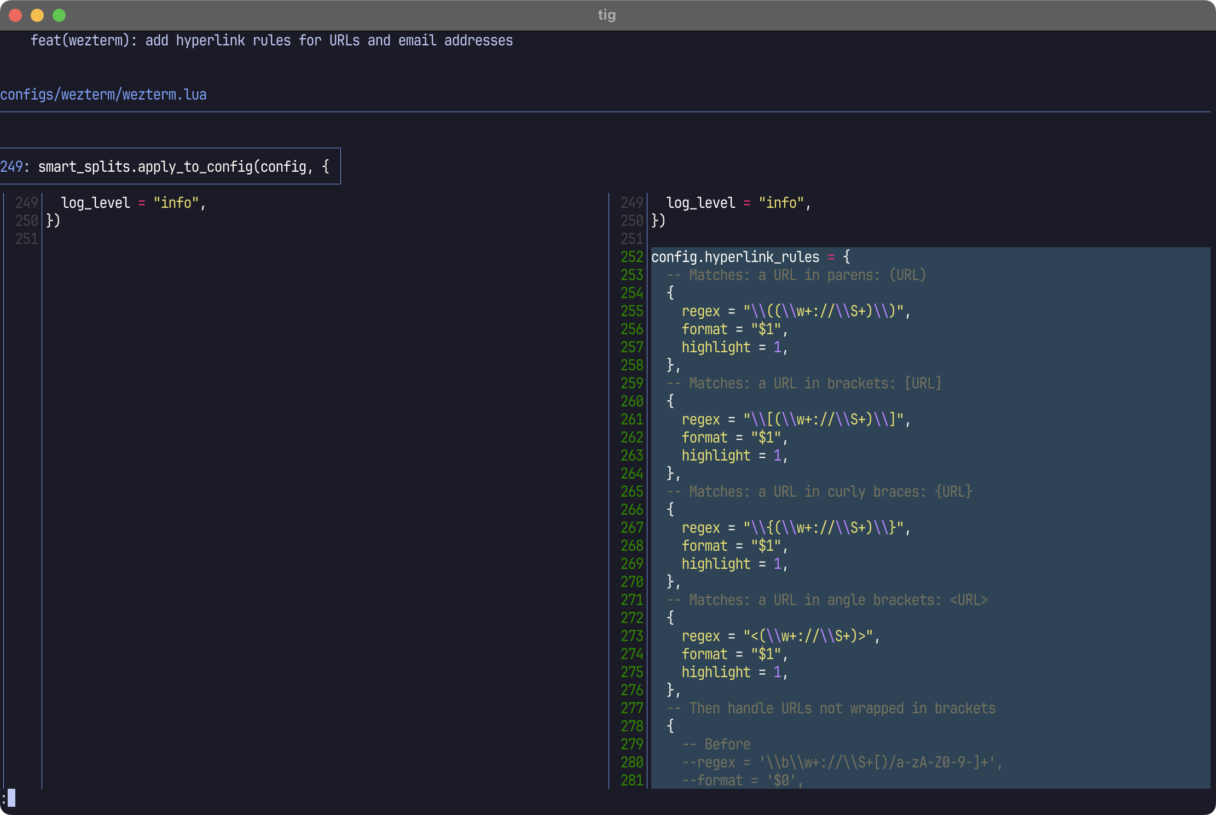Click 'format = "$1"' on line 262
The image size is (1216, 815).
(734, 438)
